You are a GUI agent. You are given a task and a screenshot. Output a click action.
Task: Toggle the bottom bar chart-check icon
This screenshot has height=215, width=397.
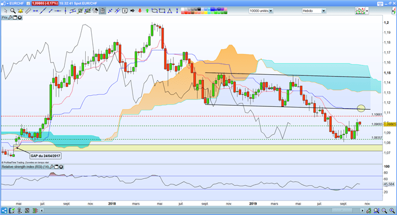tap(12, 210)
